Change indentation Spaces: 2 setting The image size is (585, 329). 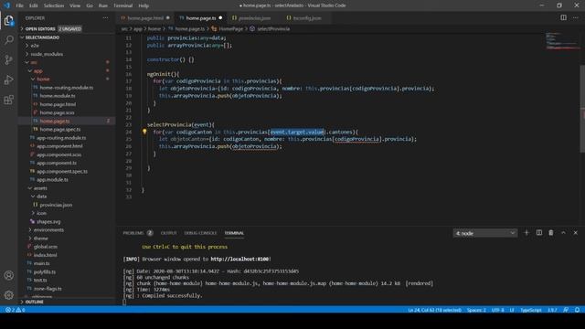click(x=476, y=310)
